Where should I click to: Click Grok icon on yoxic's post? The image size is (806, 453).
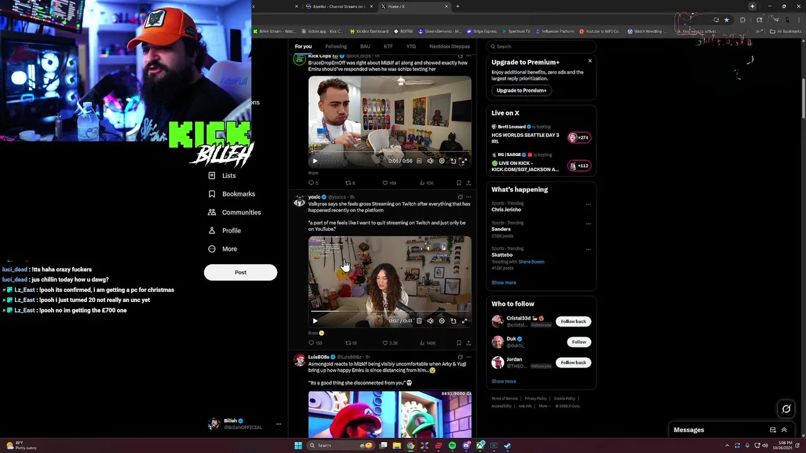coord(460,197)
